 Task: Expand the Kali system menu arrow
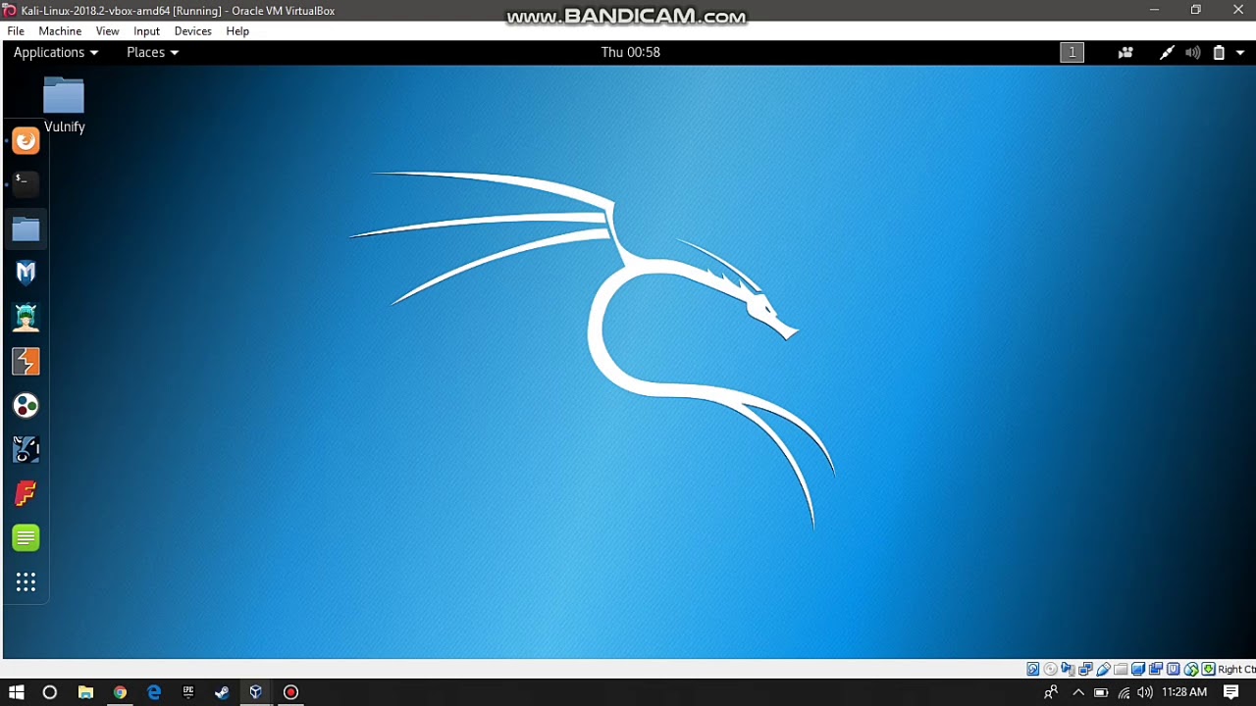[x=1240, y=53]
